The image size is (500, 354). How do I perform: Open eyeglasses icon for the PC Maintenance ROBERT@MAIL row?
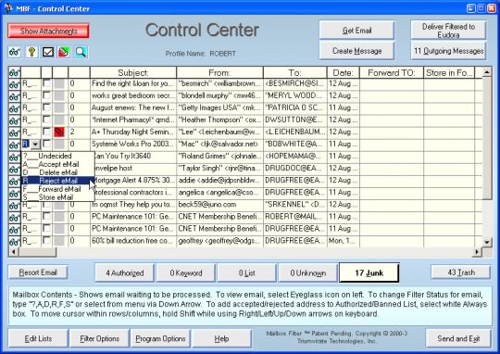click(x=15, y=218)
